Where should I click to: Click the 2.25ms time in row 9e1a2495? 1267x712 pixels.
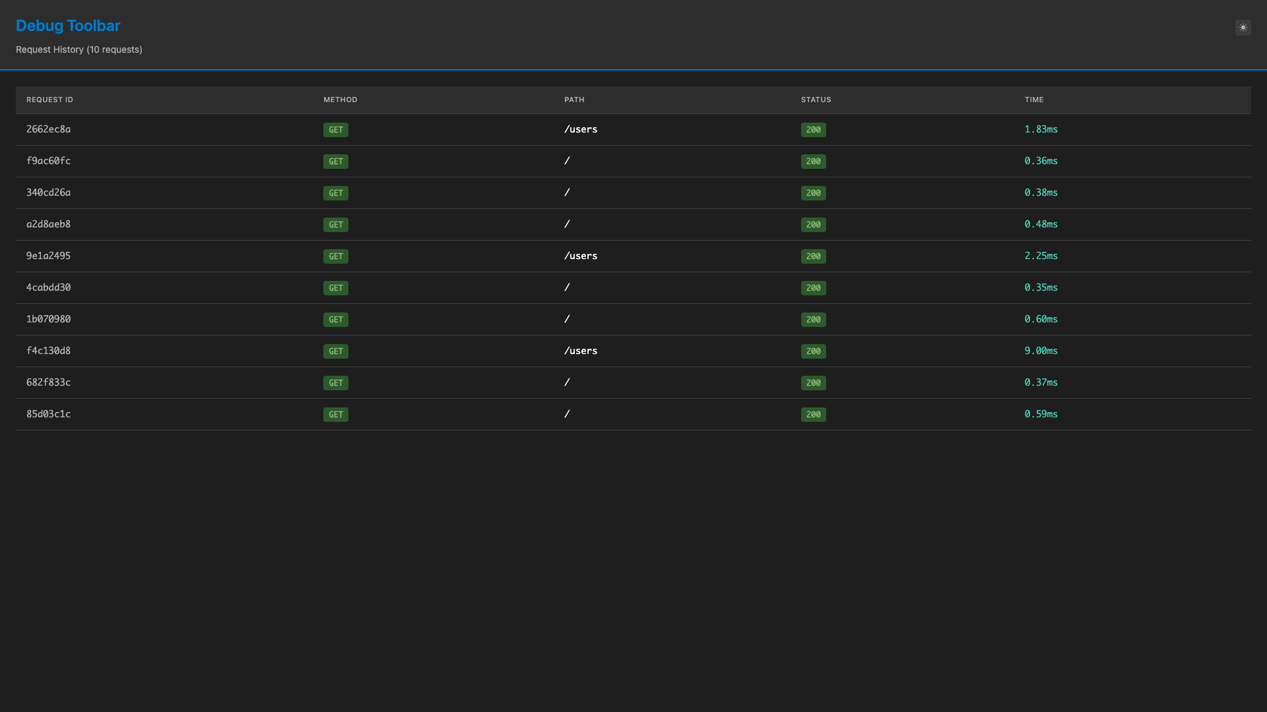pyautogui.click(x=1041, y=256)
